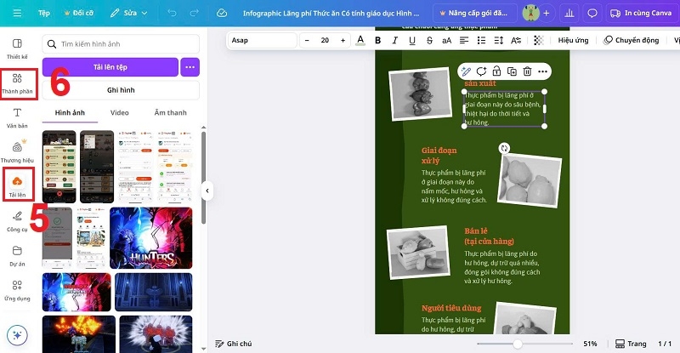The height and width of the screenshot is (353, 680).
Task: Delete the selected text box
Action: pos(527,71)
